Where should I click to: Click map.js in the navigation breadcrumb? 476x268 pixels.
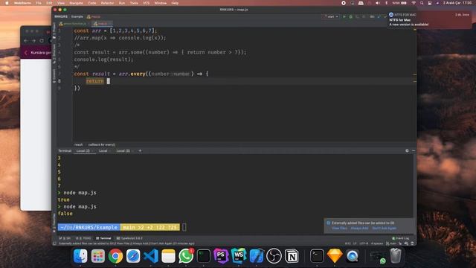[x=94, y=16]
